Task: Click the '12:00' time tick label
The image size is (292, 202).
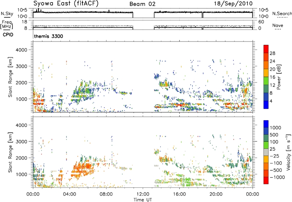Action: point(143,194)
